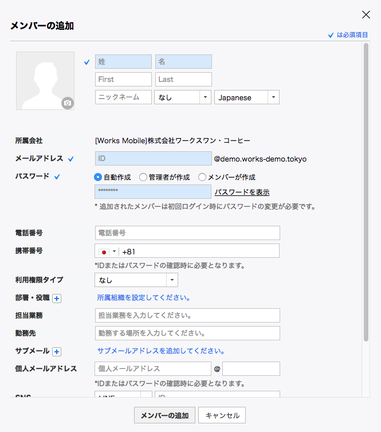The width and height of the screenshot is (381, 432).
Task: Click the mail address ID input field
Action: point(153,159)
